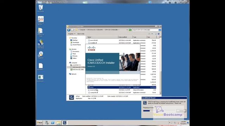Image resolution: width=225 pixels, height=126 pixels.
Task: Select DVD Drive (D:) in navigation pane
Action: [77, 67]
